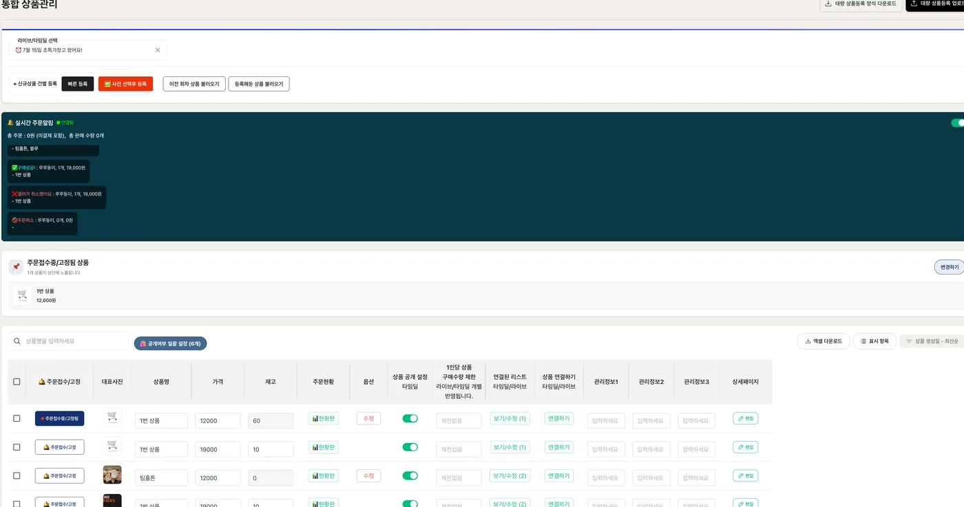Image resolution: width=964 pixels, height=507 pixels.
Task: Click the 총 주문 0원 summary text
Action: click(x=56, y=136)
